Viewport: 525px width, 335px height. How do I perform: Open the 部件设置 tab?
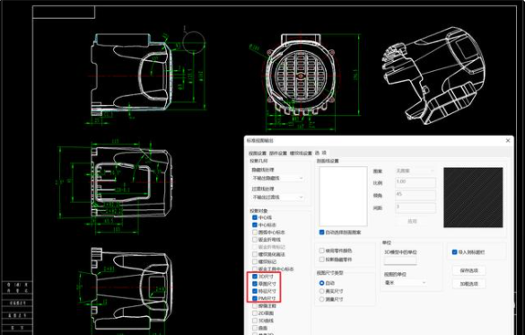tap(278, 154)
